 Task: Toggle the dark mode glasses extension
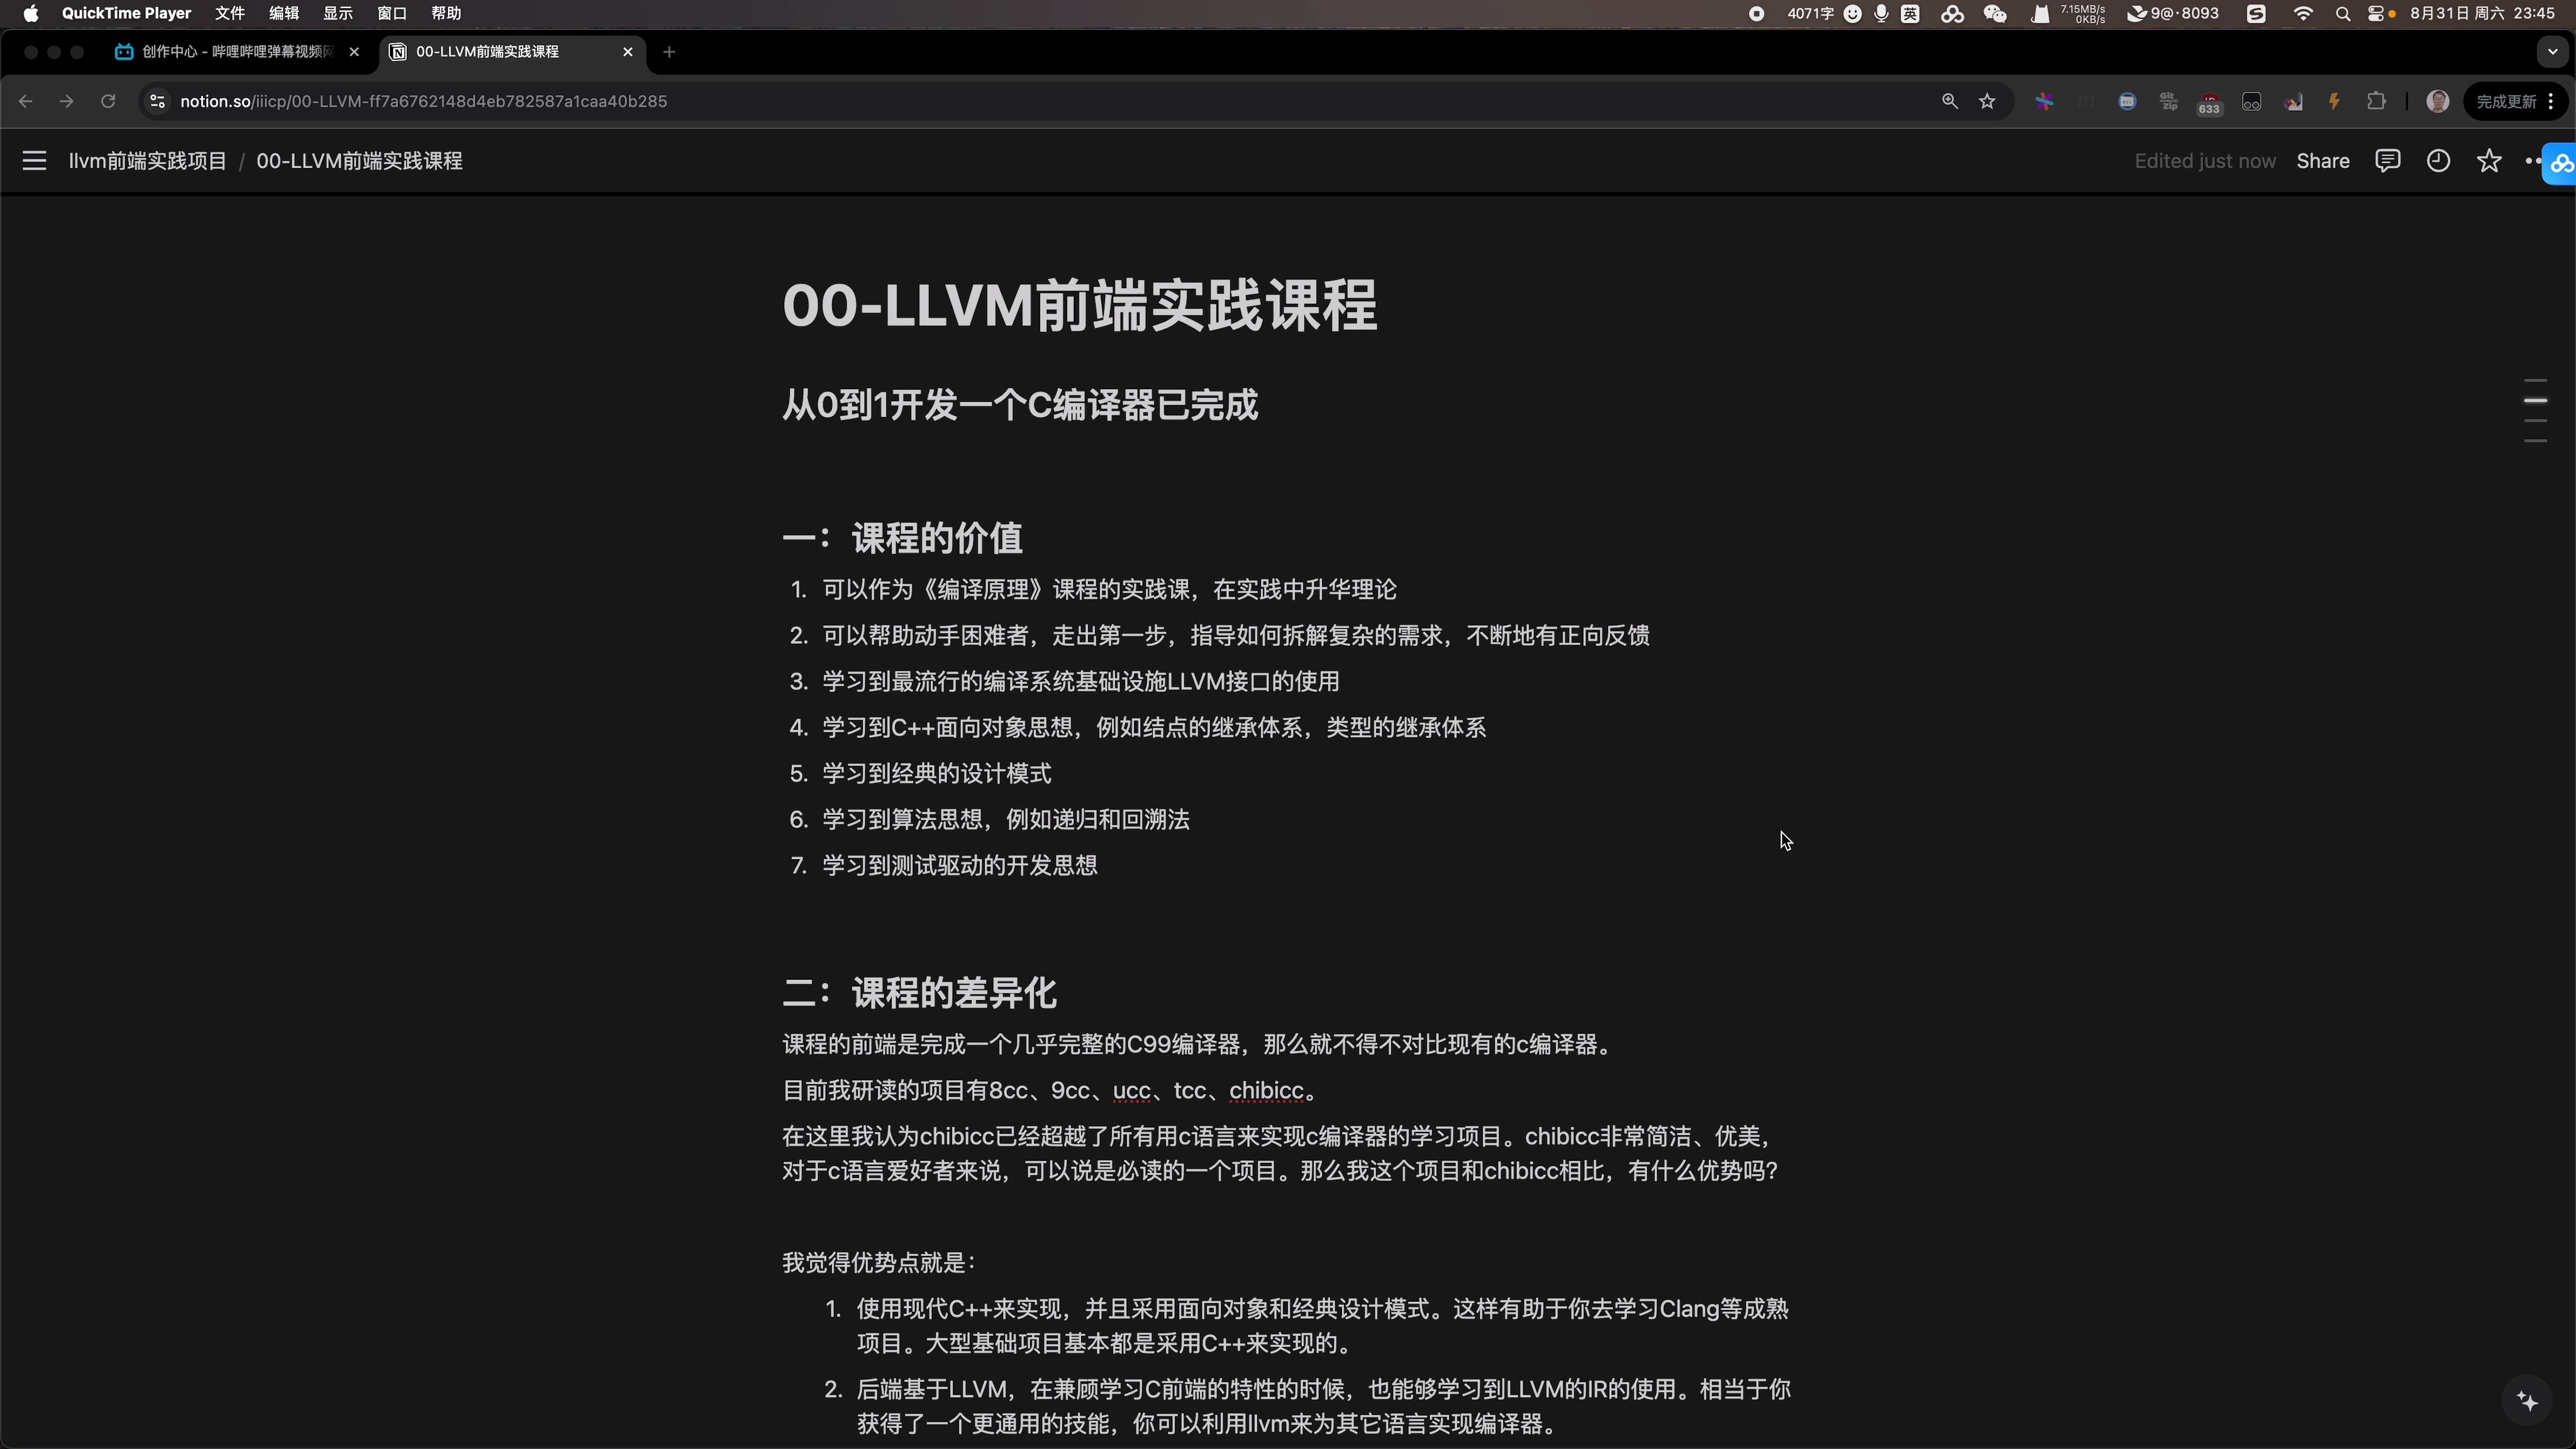(2252, 100)
